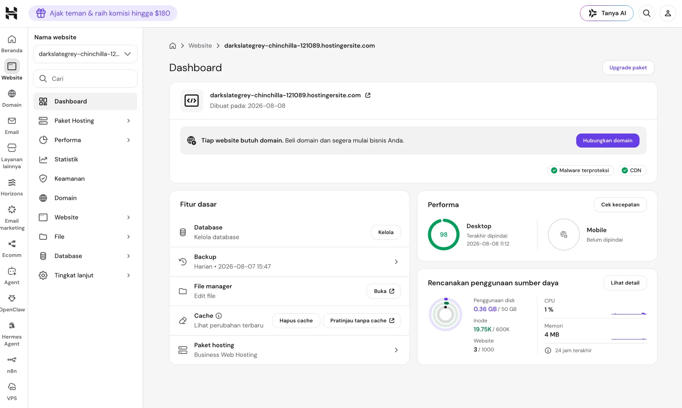Screen dimensions: 682x408
Task: Click the gift referral banner
Action: (x=103, y=13)
